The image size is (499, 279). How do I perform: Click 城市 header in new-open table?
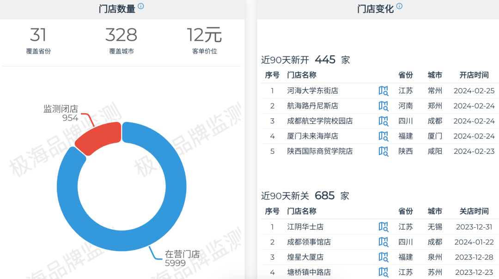tap(435, 75)
